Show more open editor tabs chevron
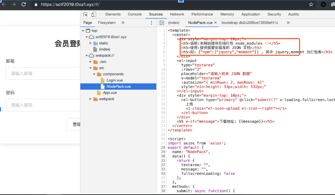Screen dimensions: 335x195 (288, 23)
